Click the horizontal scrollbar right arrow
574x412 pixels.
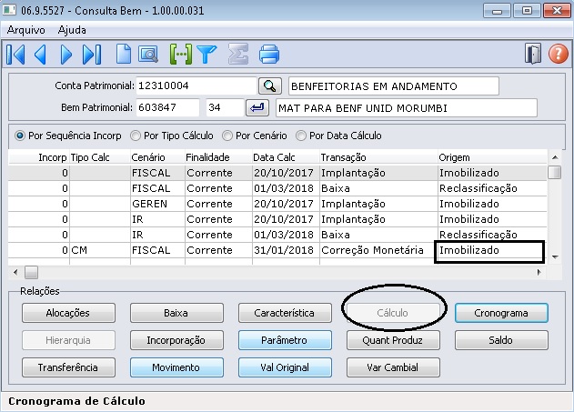pyautogui.click(x=539, y=272)
